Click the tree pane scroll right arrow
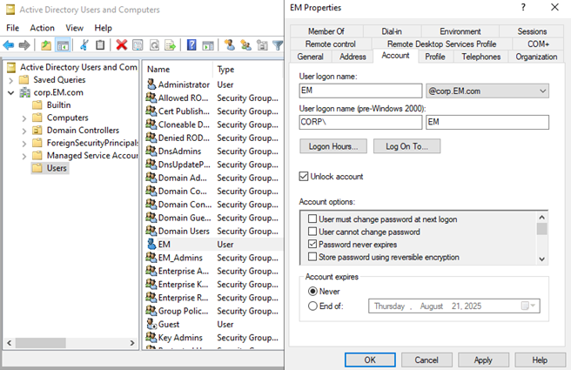 click(132, 343)
